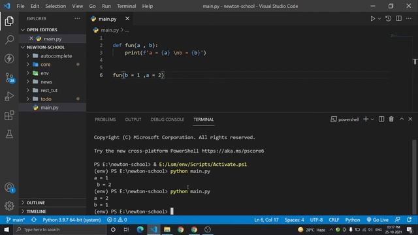
Task: Open File Explorer from the taskbar
Action: [x=167, y=229]
